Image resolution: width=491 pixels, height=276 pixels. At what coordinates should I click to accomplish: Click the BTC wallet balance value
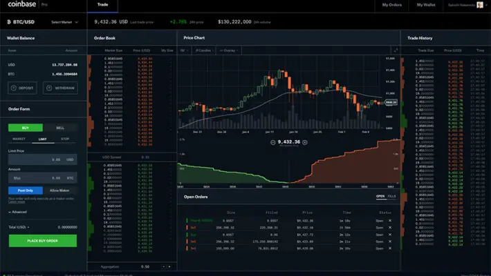pyautogui.click(x=64, y=74)
